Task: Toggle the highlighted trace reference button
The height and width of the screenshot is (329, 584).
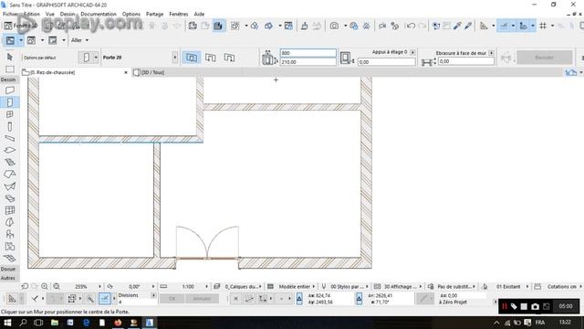Action: pyautogui.click(x=219, y=26)
